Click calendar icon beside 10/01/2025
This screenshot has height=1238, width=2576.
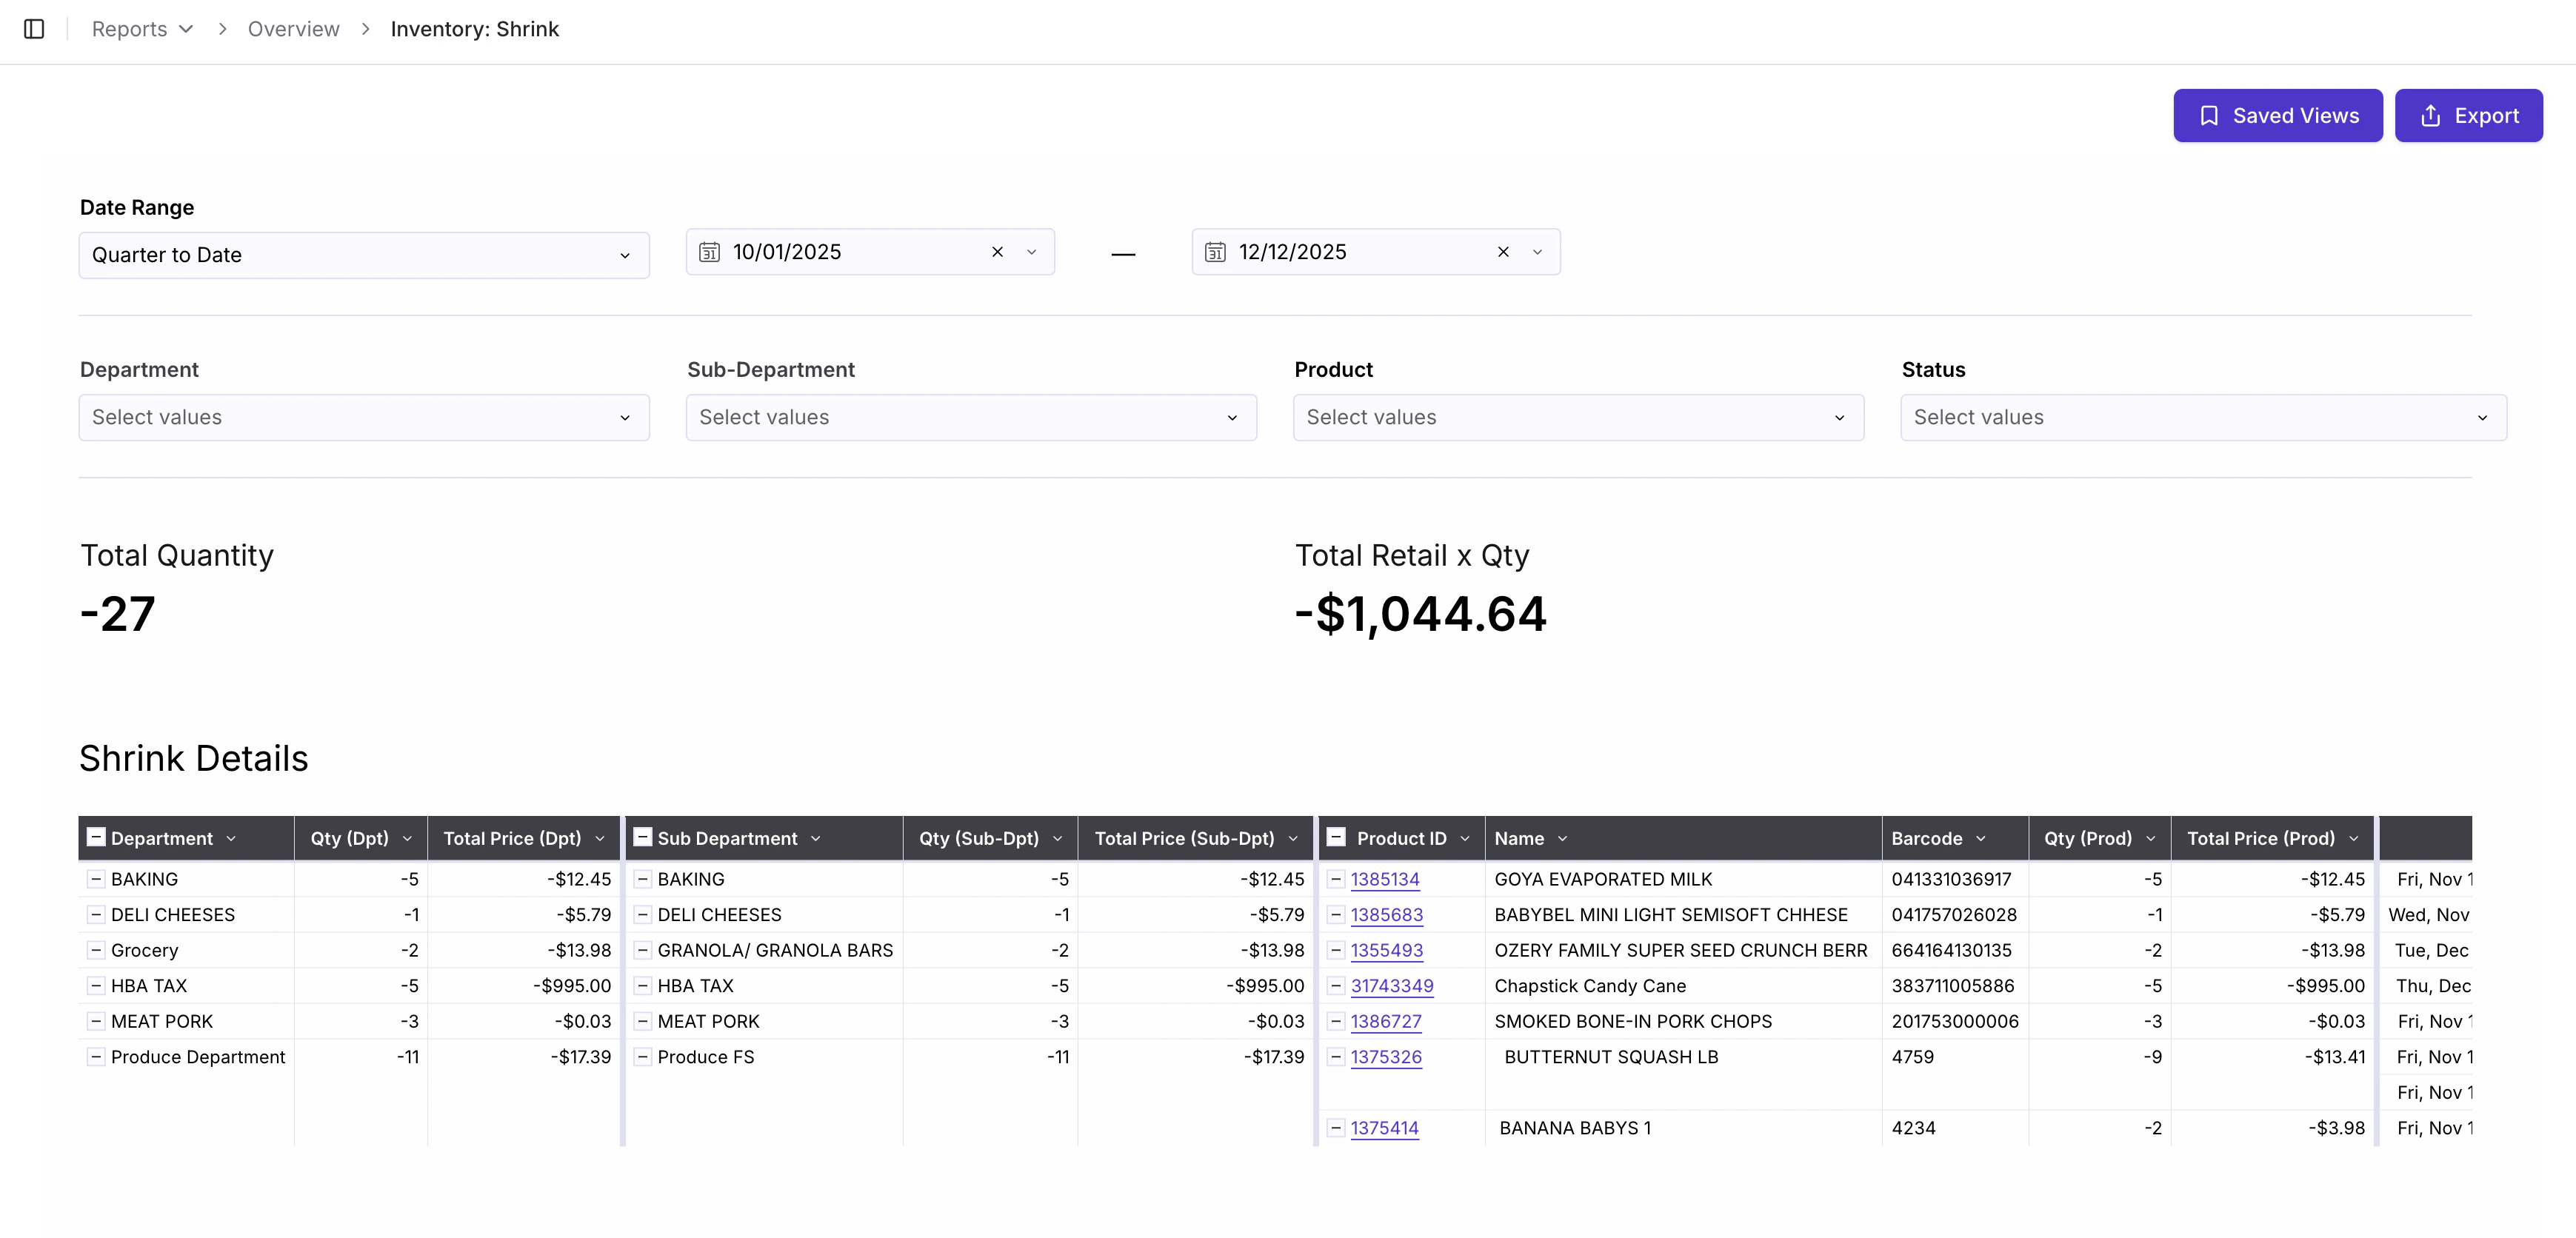709,252
